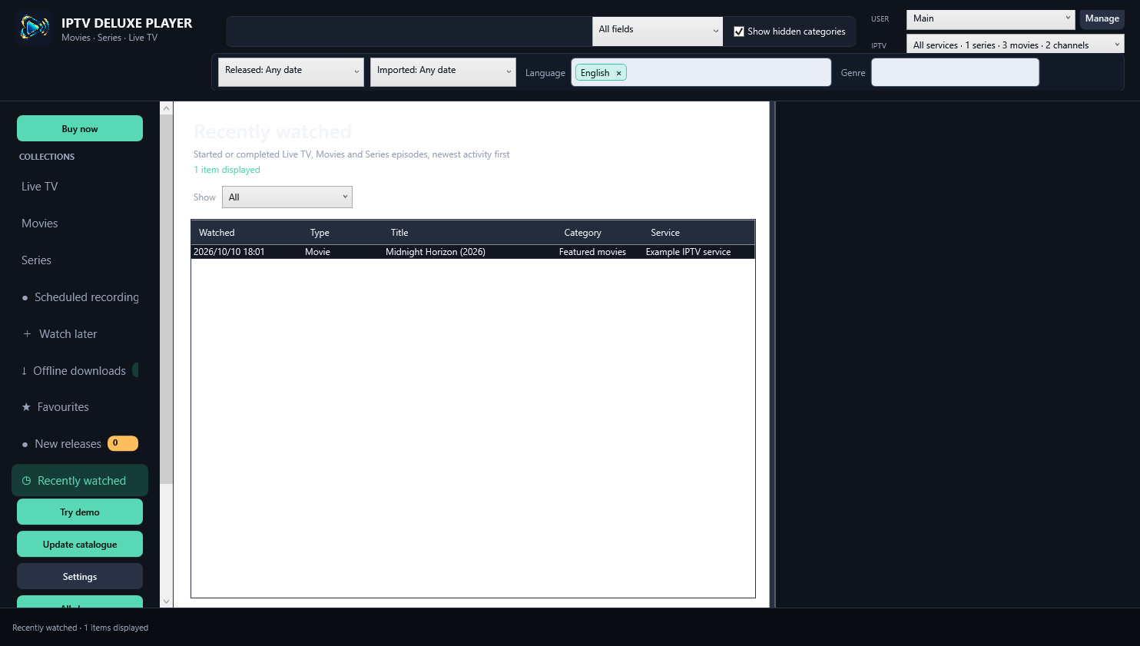Sort table by Title column header

click(x=471, y=233)
